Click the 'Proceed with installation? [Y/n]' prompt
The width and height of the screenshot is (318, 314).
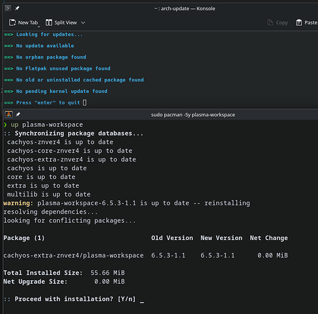(x=75, y=299)
